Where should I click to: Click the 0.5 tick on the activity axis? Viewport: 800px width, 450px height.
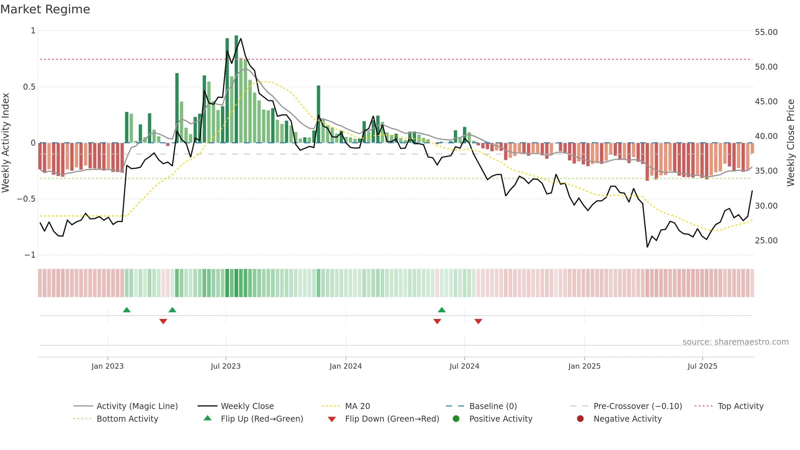tap(29, 87)
